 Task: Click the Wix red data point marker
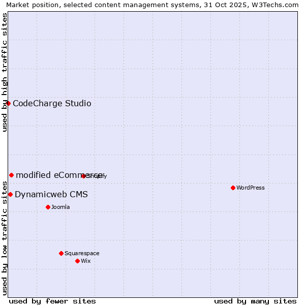tap(77, 261)
